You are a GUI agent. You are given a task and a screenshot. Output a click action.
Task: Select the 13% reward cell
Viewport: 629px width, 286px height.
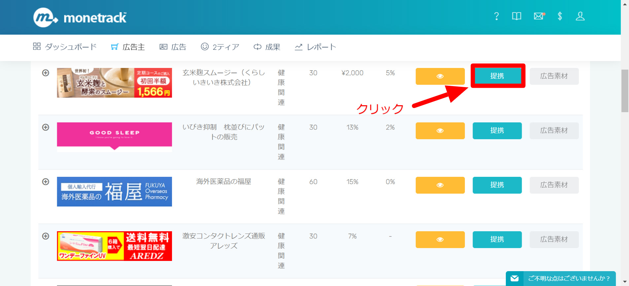(352, 127)
